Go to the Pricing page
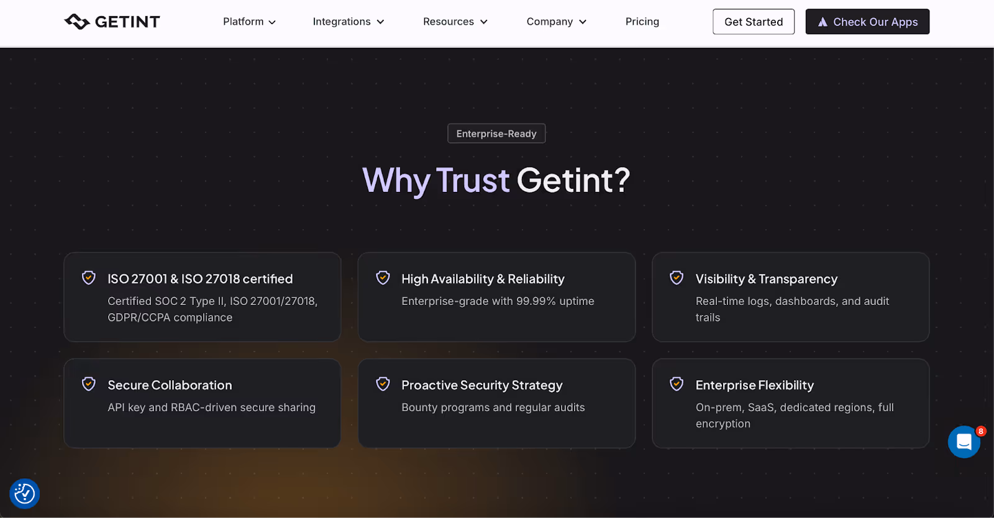 [642, 22]
